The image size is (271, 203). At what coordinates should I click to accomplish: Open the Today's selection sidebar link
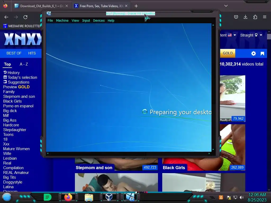click(20, 77)
